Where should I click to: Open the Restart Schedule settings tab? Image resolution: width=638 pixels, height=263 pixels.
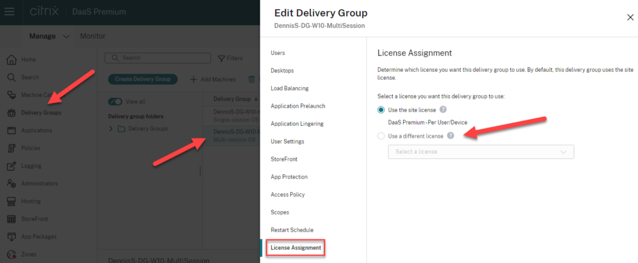(x=292, y=230)
